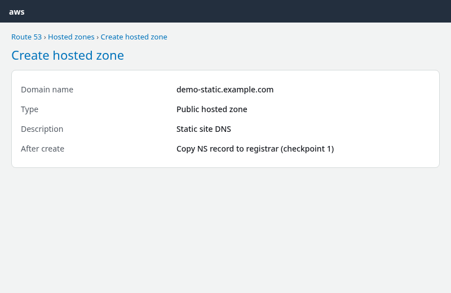Go to Hosted zones breadcrumb link
The width and height of the screenshot is (451, 293).
[x=71, y=37]
